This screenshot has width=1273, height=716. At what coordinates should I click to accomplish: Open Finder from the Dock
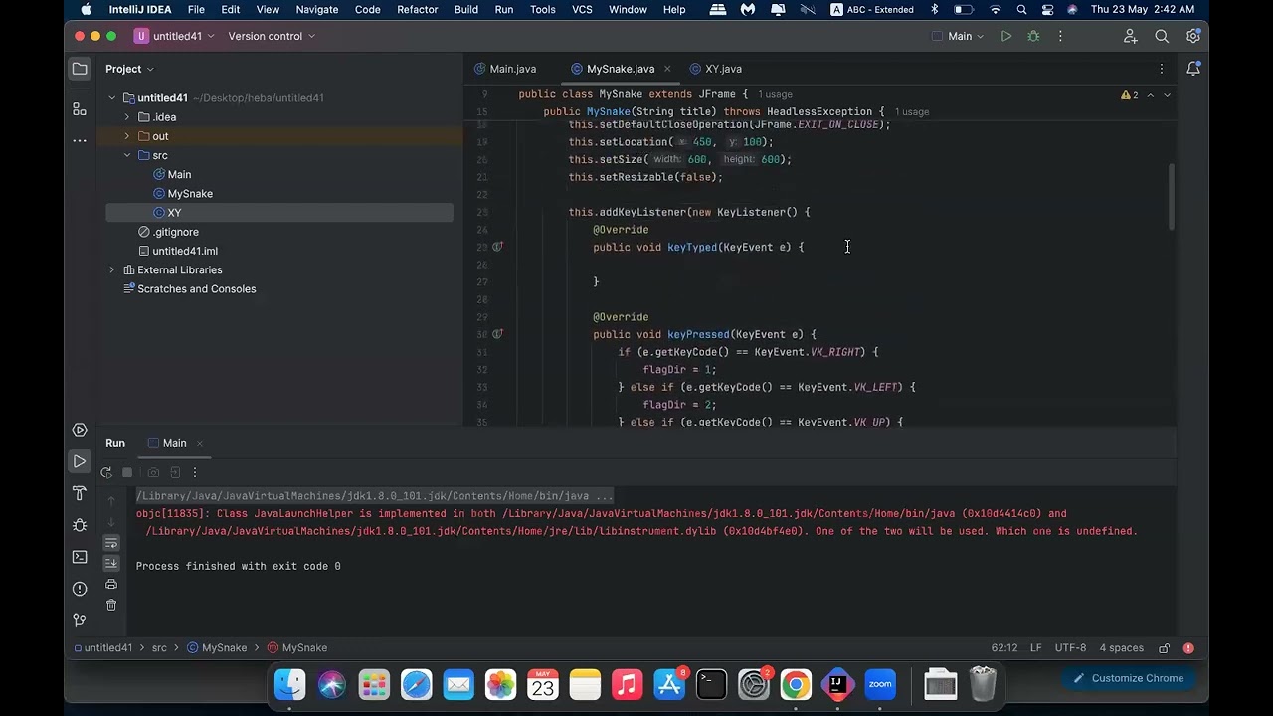(x=290, y=684)
